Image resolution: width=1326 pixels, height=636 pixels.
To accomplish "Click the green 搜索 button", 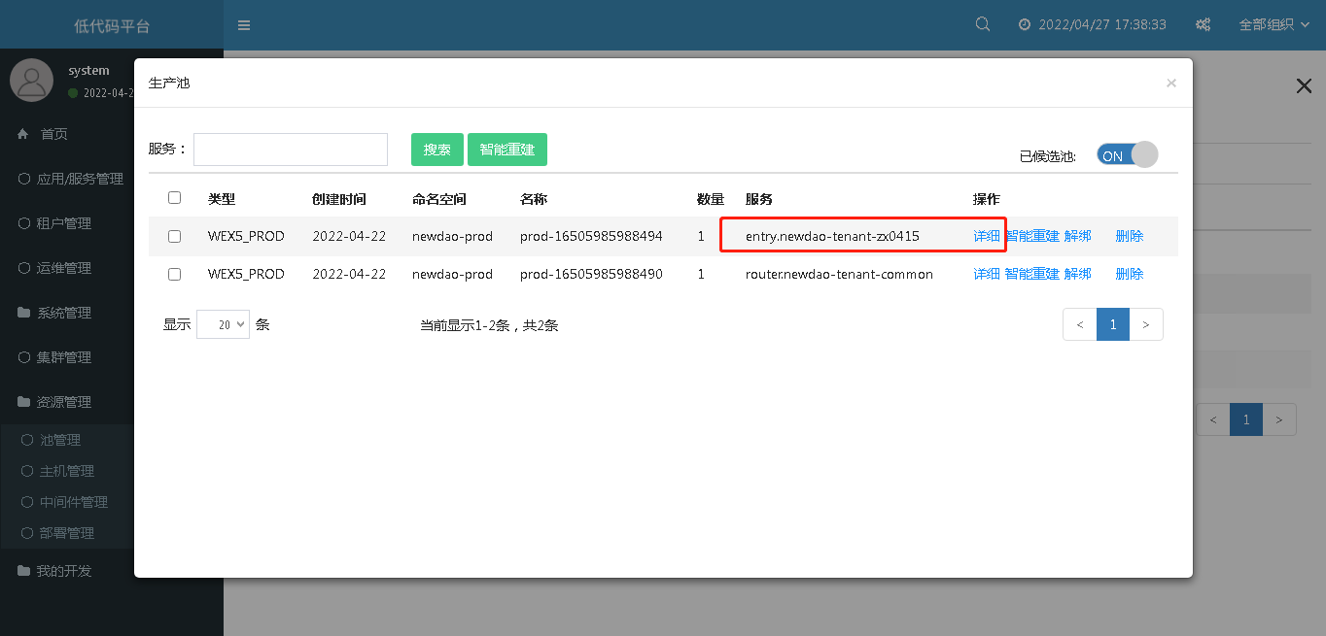I will pos(436,150).
